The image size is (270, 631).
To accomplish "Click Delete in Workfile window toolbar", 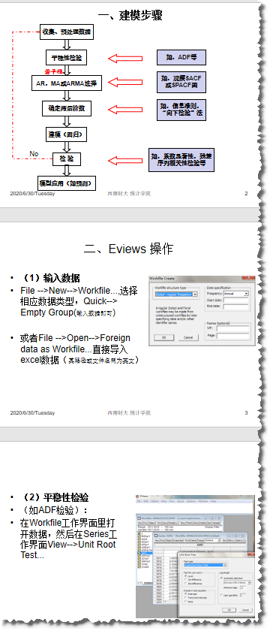I will coord(203,523).
